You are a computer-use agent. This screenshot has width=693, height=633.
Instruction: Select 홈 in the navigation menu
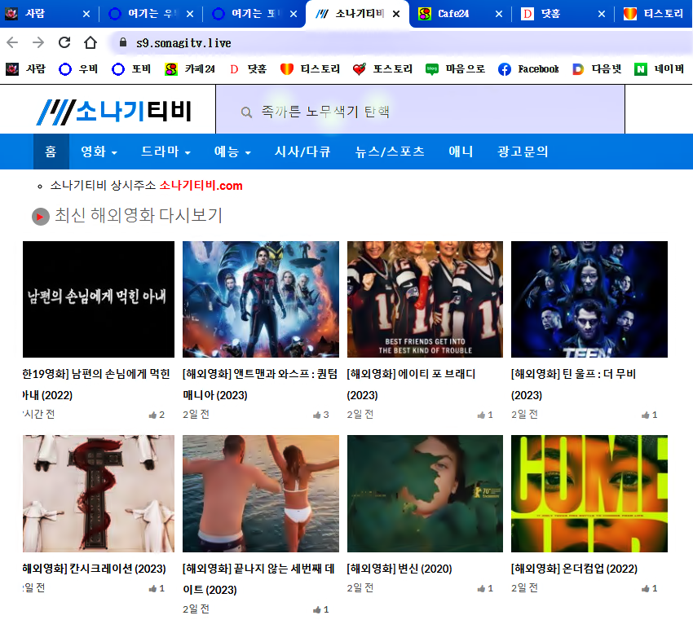[51, 152]
